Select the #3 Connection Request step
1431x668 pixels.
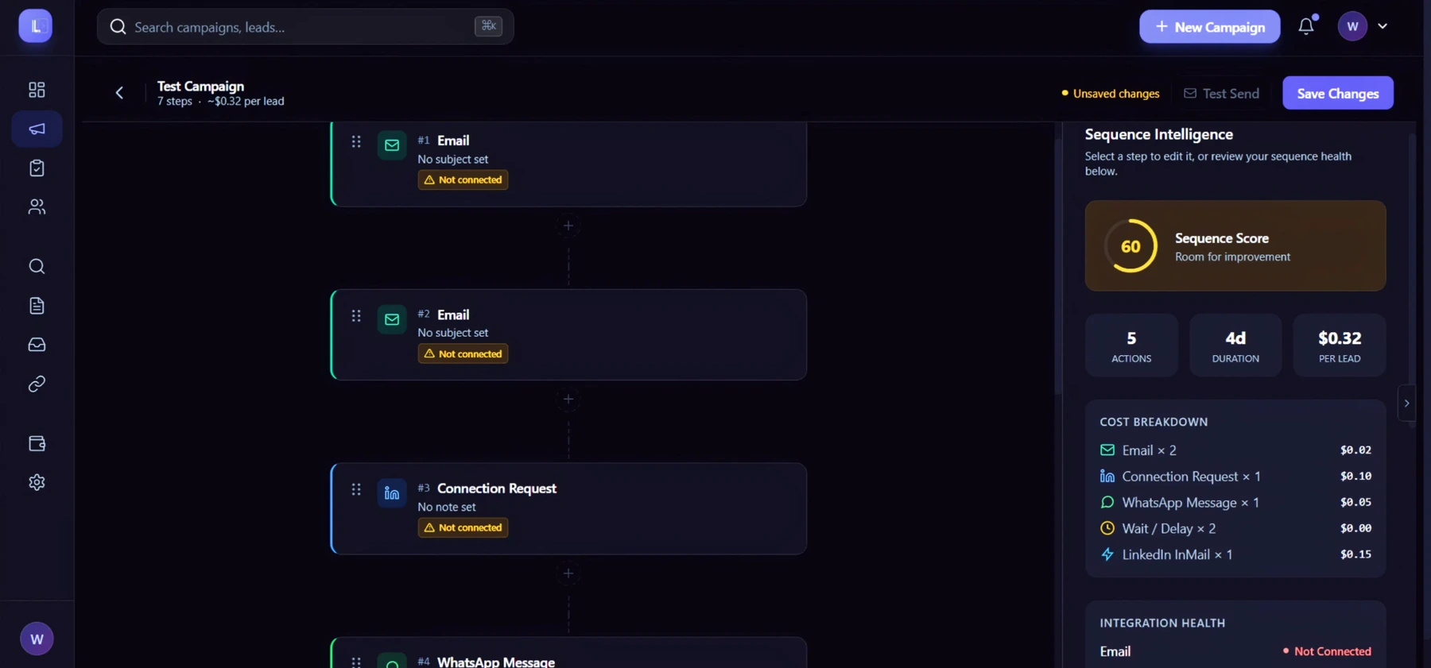click(x=568, y=508)
